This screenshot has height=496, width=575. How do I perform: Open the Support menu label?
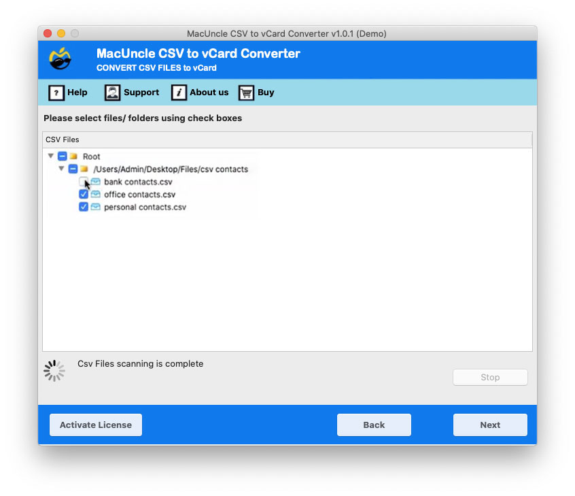pos(141,93)
